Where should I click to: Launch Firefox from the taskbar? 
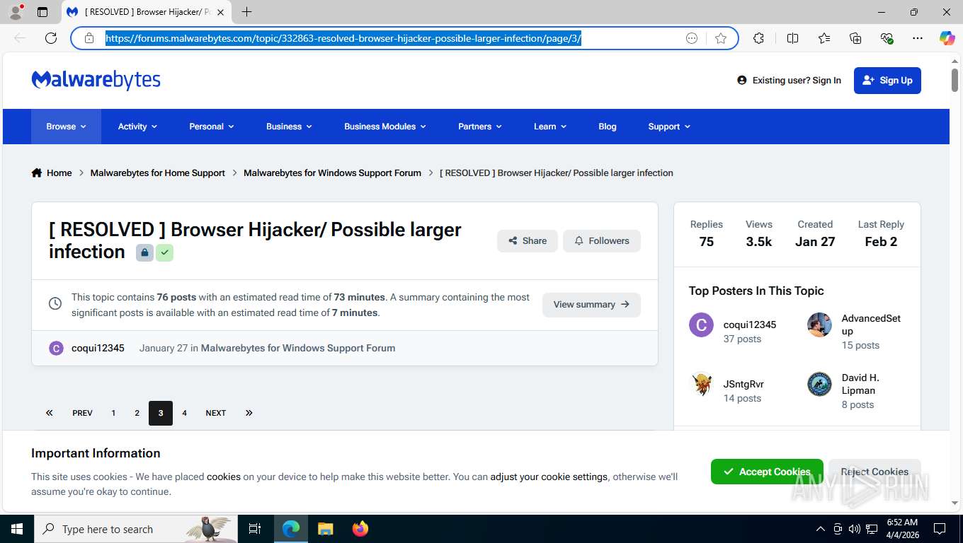tap(360, 529)
